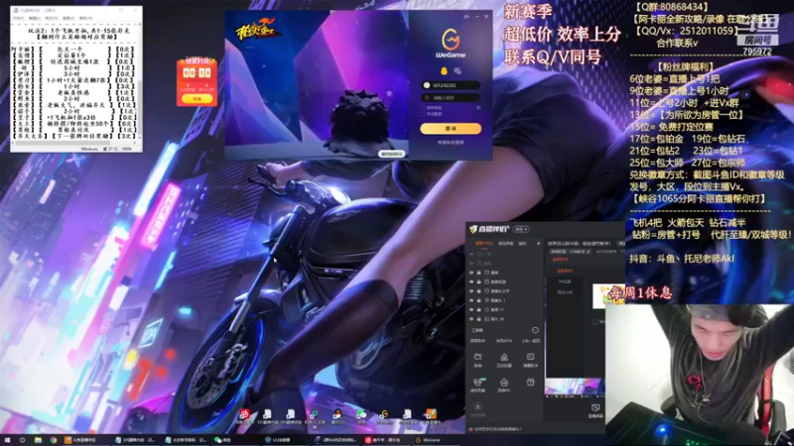Open the dropdown pill beside the 直播伴侣 logo
Screen dimensions: 794x446
pos(522,230)
